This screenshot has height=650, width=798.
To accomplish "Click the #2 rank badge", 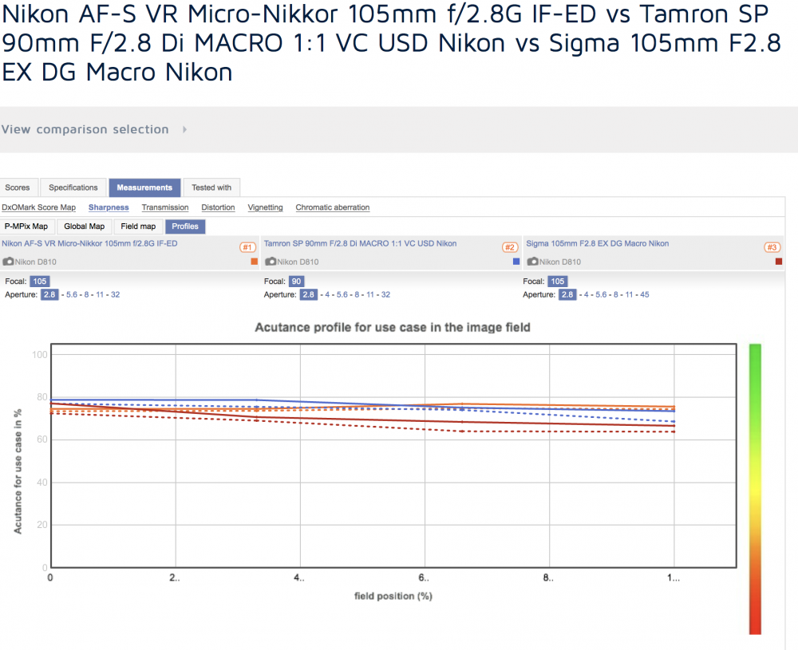I will point(510,247).
